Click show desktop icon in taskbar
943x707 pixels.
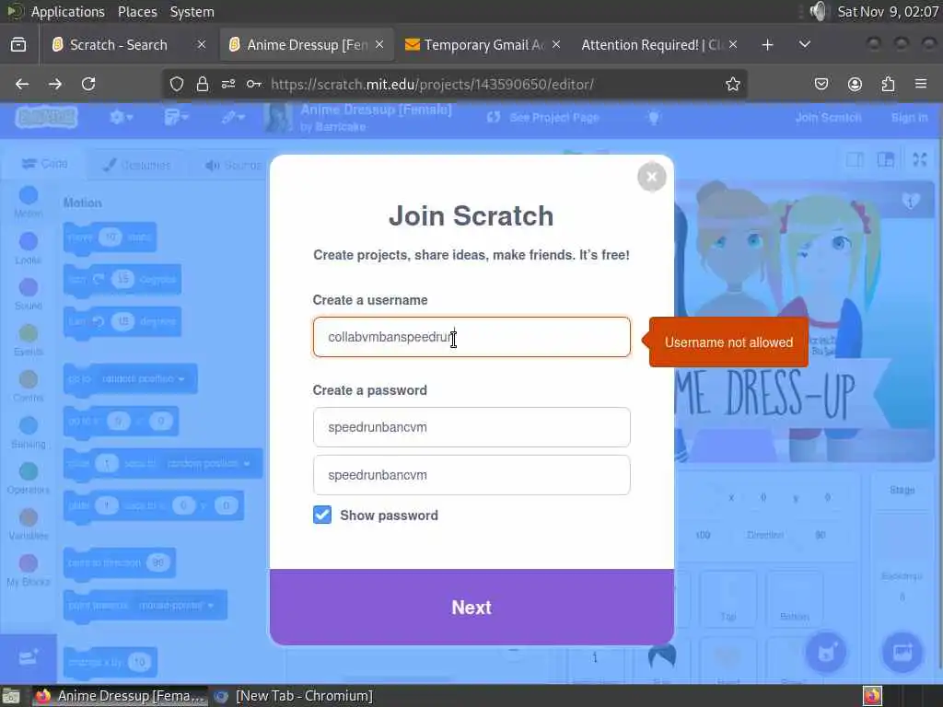(11, 696)
